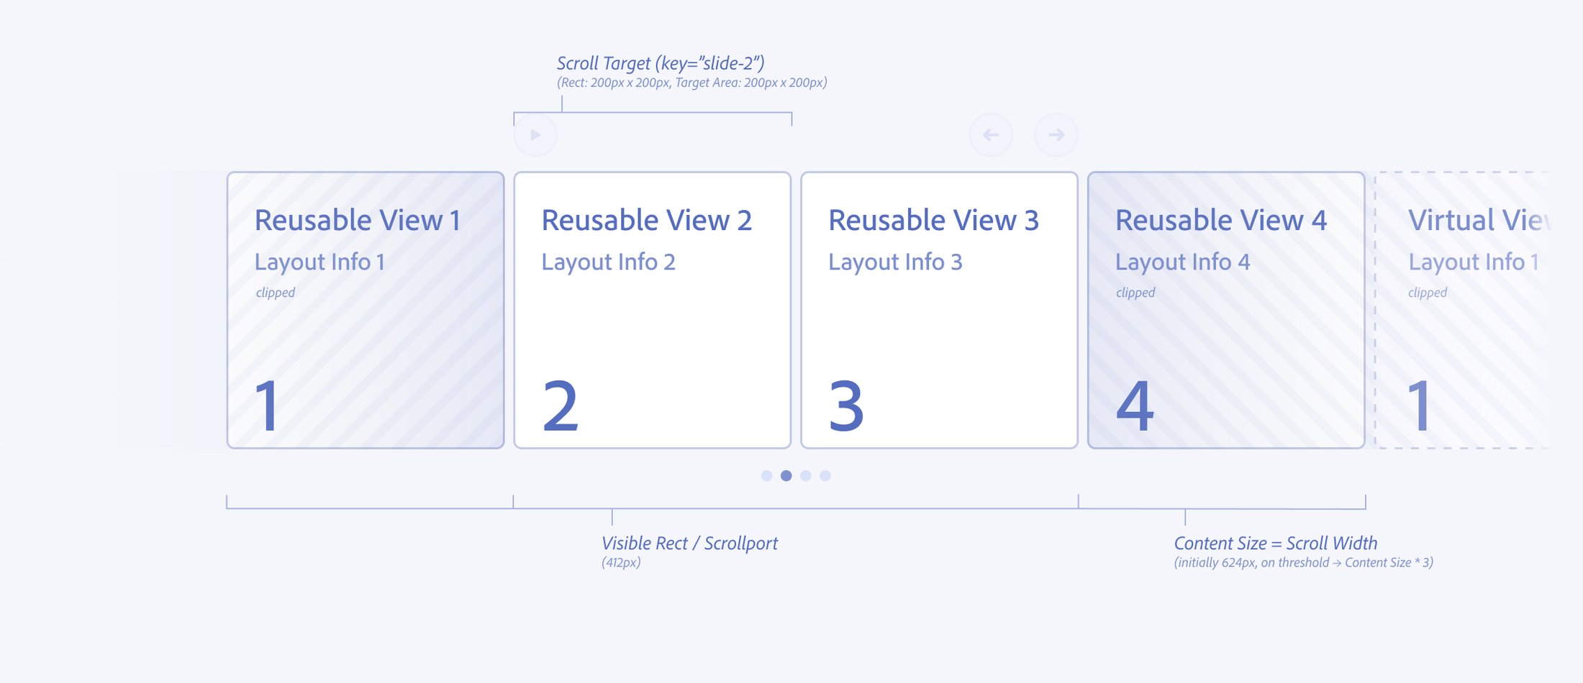
Task: Click the "Visible Rect / Scrollport" label
Action: pos(689,544)
